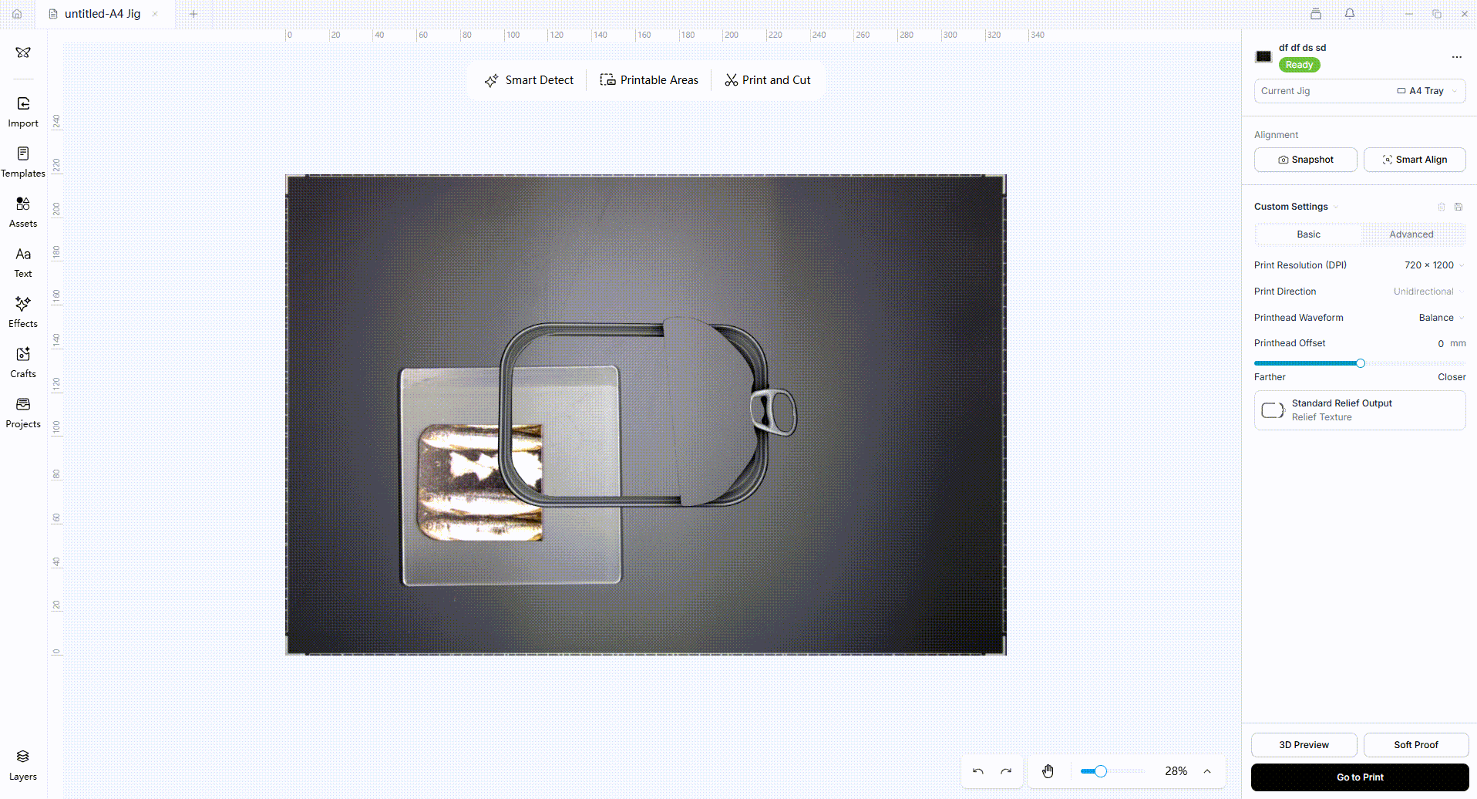The width and height of the screenshot is (1477, 799).
Task: Open the Layers panel
Action: pyautogui.click(x=23, y=765)
